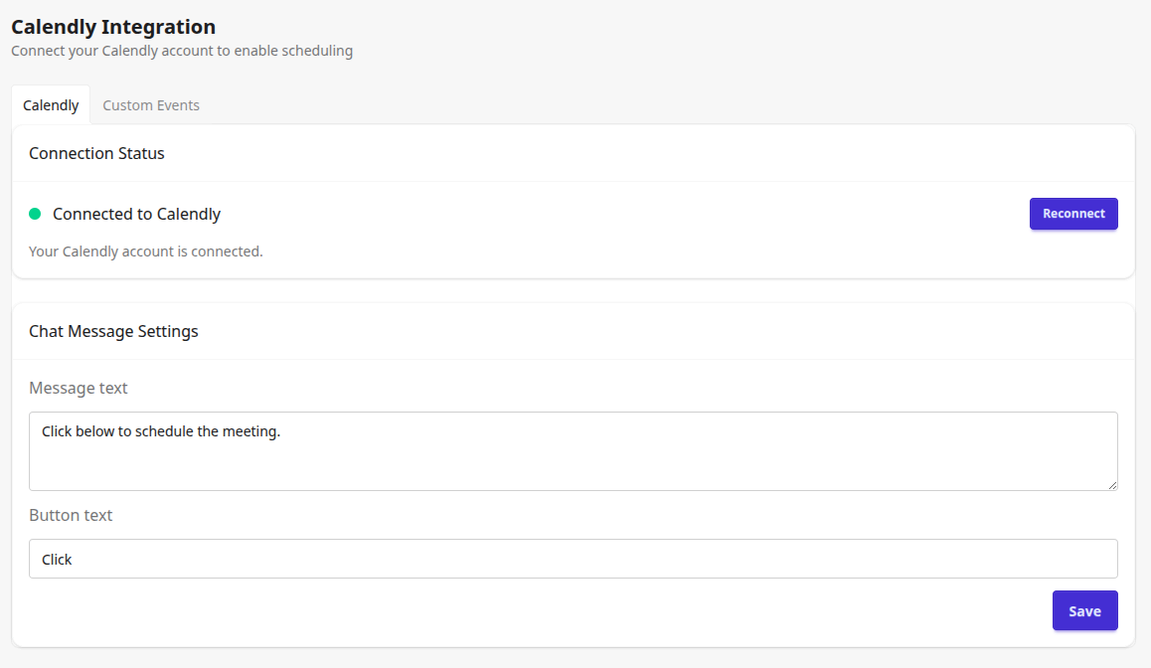Click the 'Connection Status' section header
Screen dimensions: 1151x668
(x=96, y=153)
